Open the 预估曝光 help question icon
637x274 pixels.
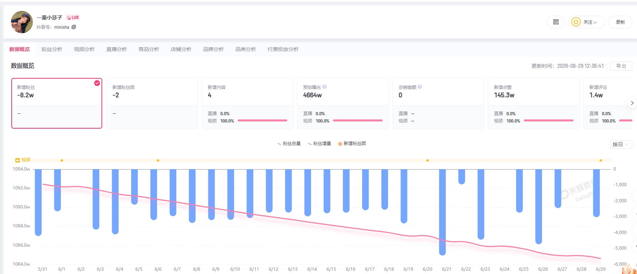[x=325, y=87]
